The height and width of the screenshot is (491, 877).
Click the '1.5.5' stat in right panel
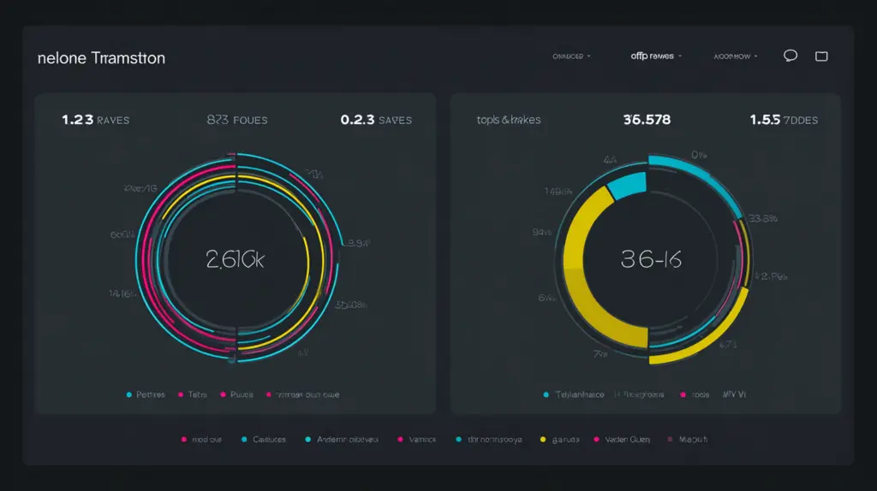pos(783,120)
